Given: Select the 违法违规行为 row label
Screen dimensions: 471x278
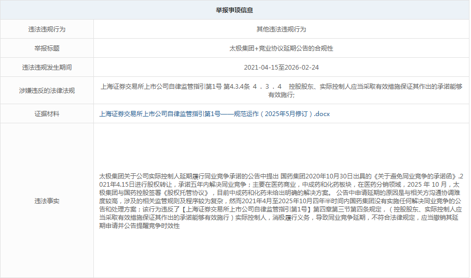Looking at the screenshot, I should point(47,29).
